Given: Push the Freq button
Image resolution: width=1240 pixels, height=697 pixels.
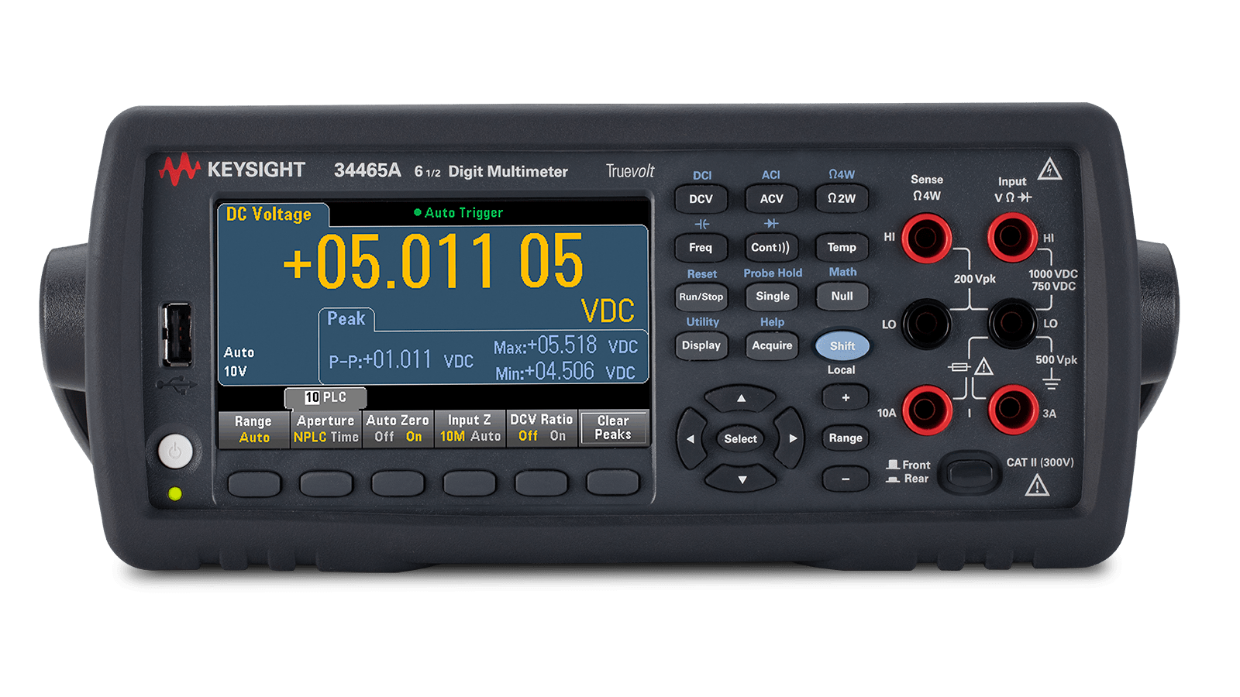Looking at the screenshot, I should (701, 248).
